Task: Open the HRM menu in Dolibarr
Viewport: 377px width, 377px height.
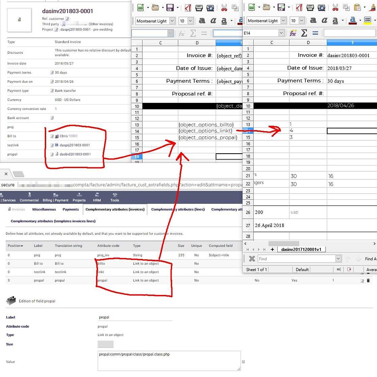Action: tap(97, 201)
